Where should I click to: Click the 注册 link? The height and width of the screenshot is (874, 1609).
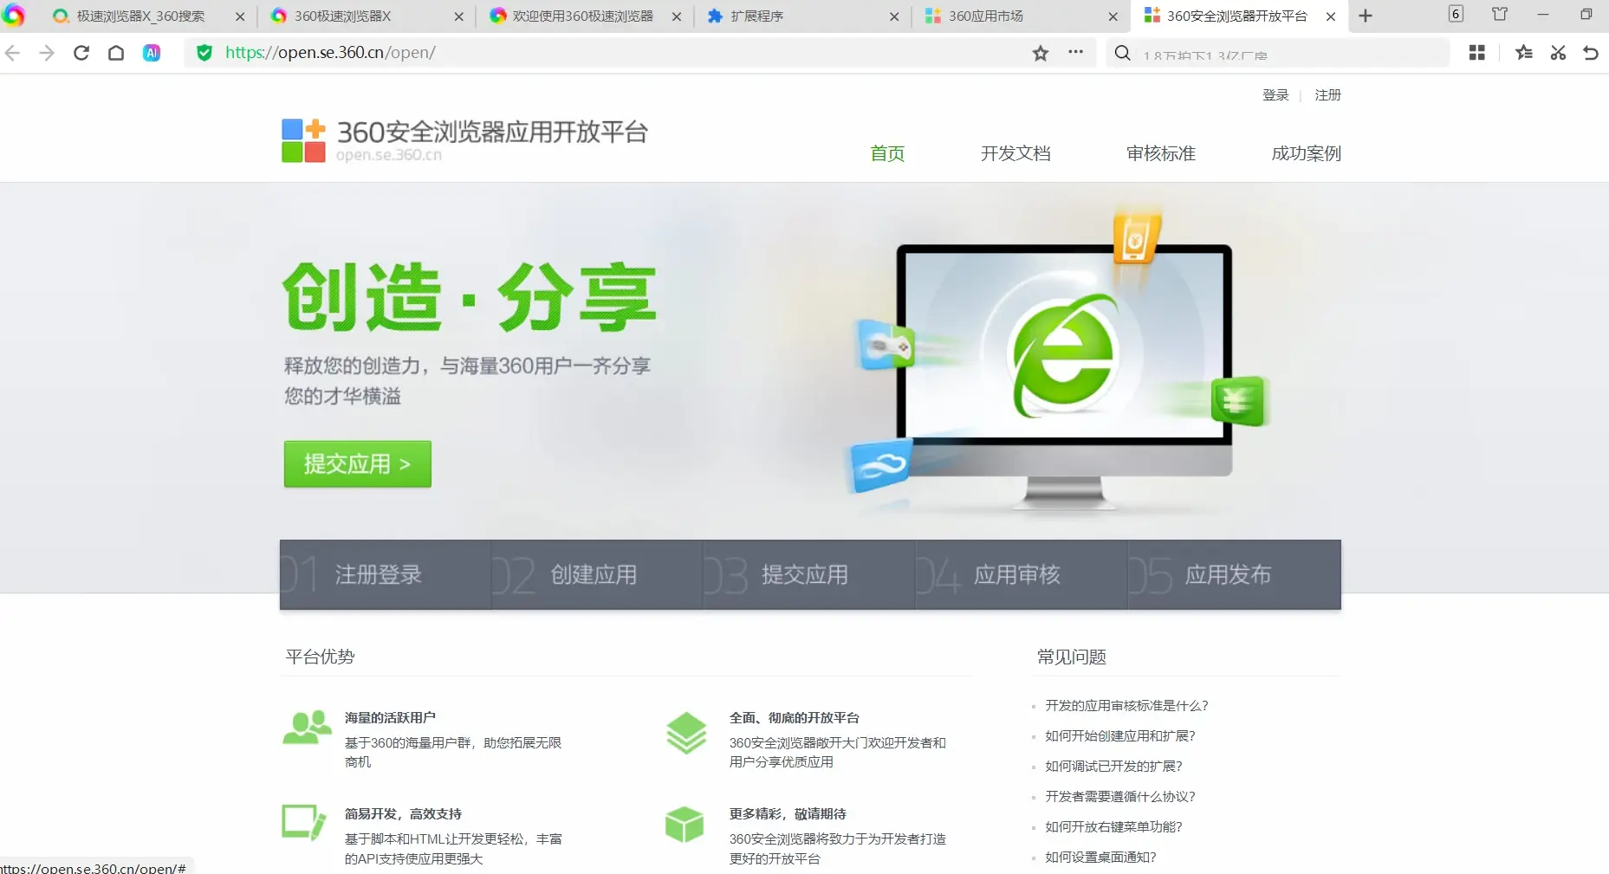pos(1327,95)
